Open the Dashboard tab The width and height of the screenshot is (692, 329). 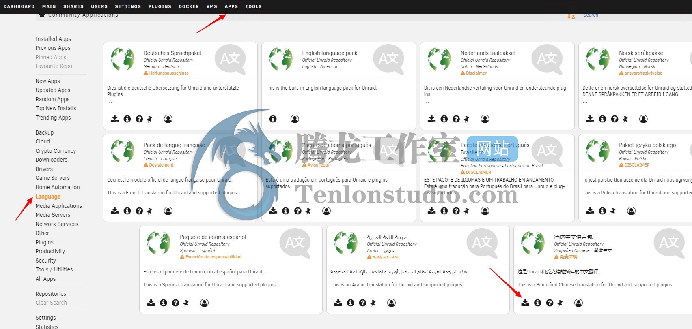19,6
